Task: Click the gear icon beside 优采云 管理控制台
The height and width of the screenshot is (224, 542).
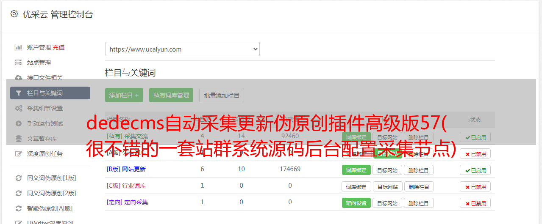Action: pos(14,14)
